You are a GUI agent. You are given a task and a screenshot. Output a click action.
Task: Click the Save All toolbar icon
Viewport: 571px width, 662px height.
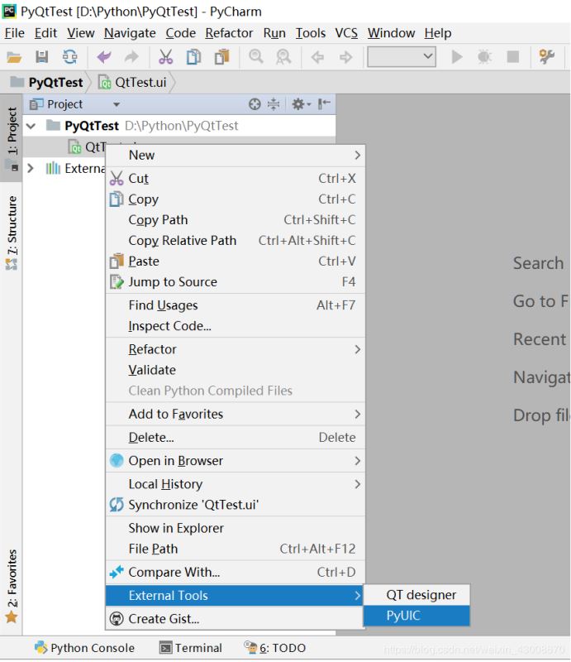point(42,57)
